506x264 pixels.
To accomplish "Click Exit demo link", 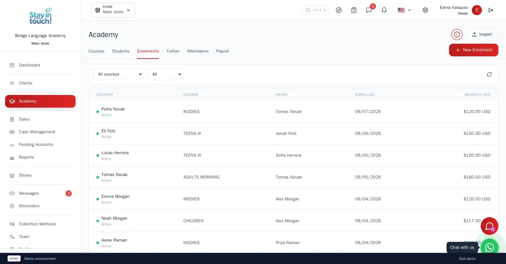I will [467, 259].
